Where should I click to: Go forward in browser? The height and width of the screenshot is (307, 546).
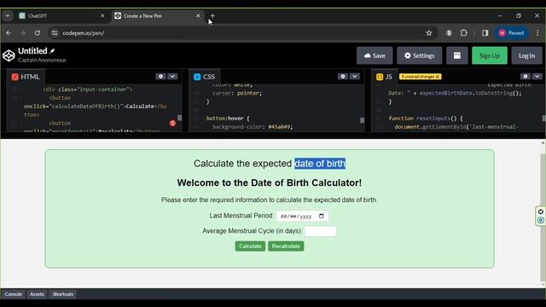coord(23,33)
